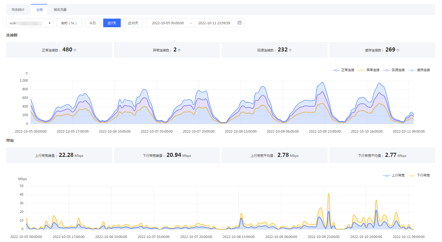Image resolution: width=442 pixels, height=242 pixels.
Task: Edit the end date 2022-10-11 field
Action: 214,23
